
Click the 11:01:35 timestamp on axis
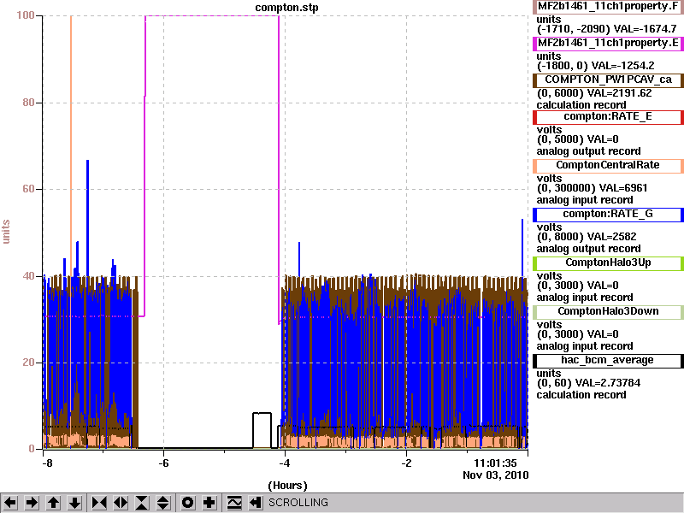[x=495, y=463]
